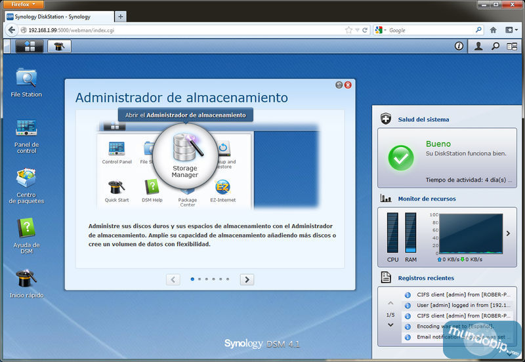Go back with Firefox back arrow
This screenshot has width=525, height=362.
tap(12, 30)
